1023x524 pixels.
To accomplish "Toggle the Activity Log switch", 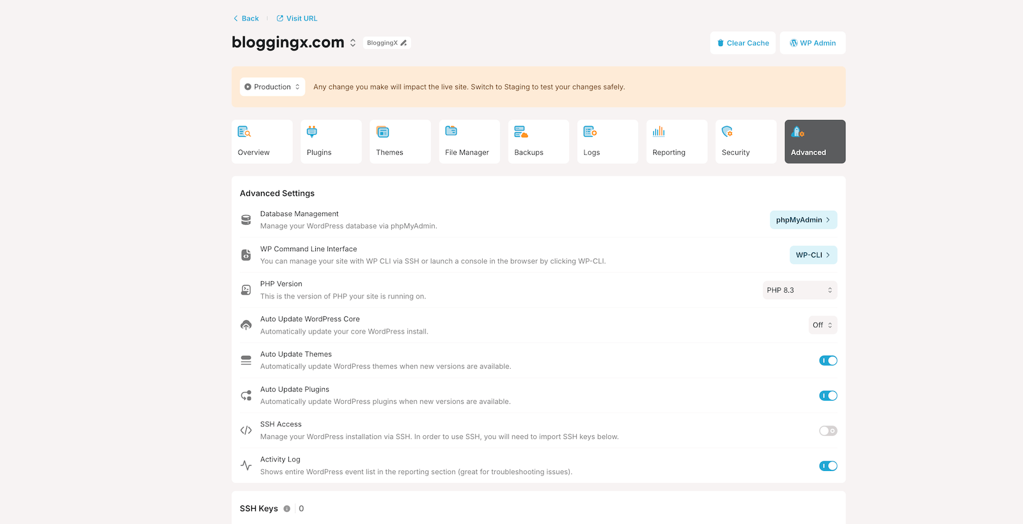I will [828, 466].
